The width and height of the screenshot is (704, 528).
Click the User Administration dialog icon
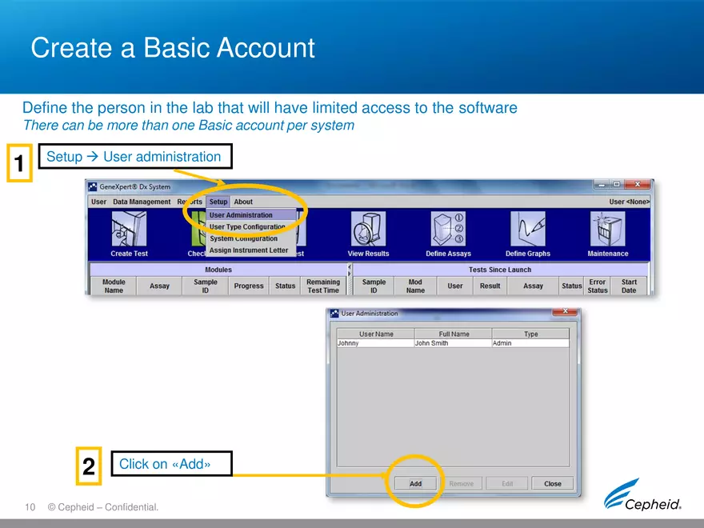[334, 313]
